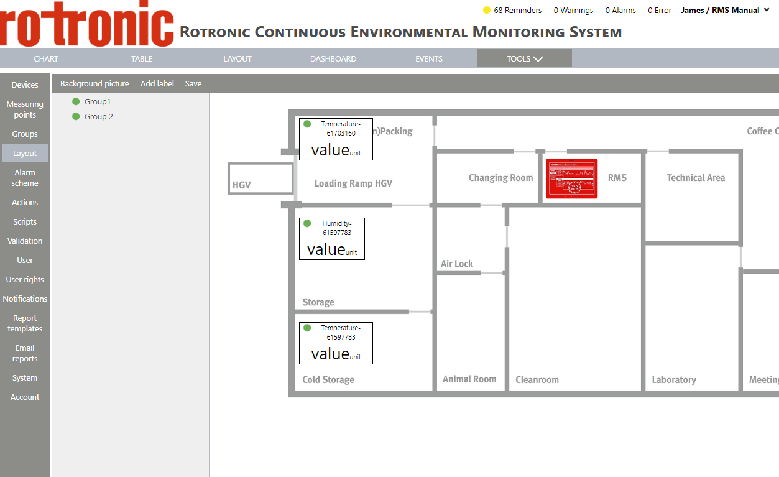Select the Temperature-61597783 value label

tap(336, 343)
